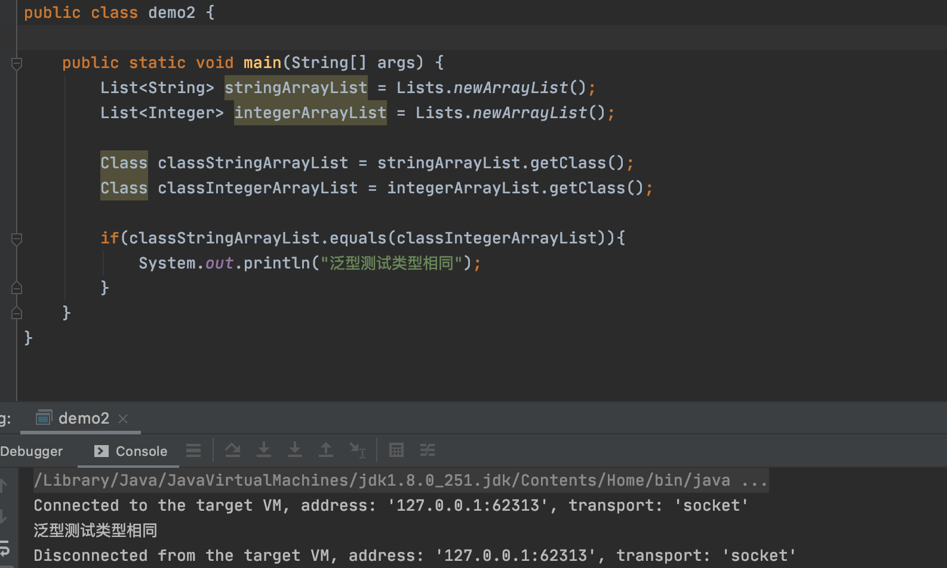Click the demo2 class name in declaration

tap(172, 13)
